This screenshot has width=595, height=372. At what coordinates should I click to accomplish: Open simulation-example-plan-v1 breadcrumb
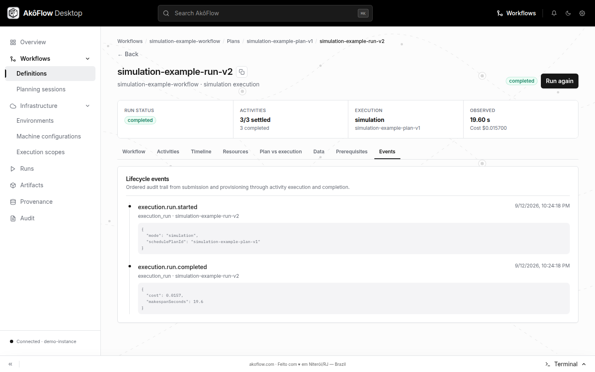click(280, 41)
